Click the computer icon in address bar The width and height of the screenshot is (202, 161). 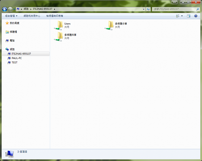pyautogui.click(x=18, y=9)
